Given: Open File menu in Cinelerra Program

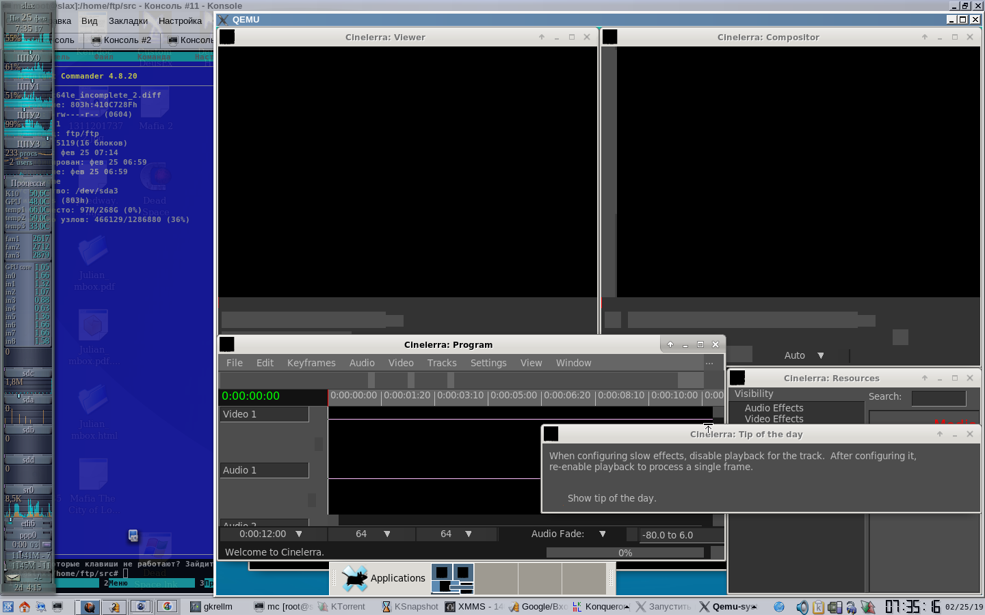Looking at the screenshot, I should point(235,363).
